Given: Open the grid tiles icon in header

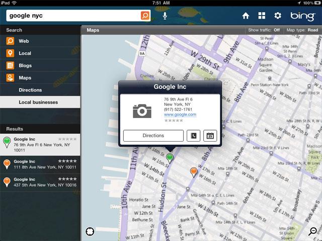Looking at the screenshot, I should (262, 16).
